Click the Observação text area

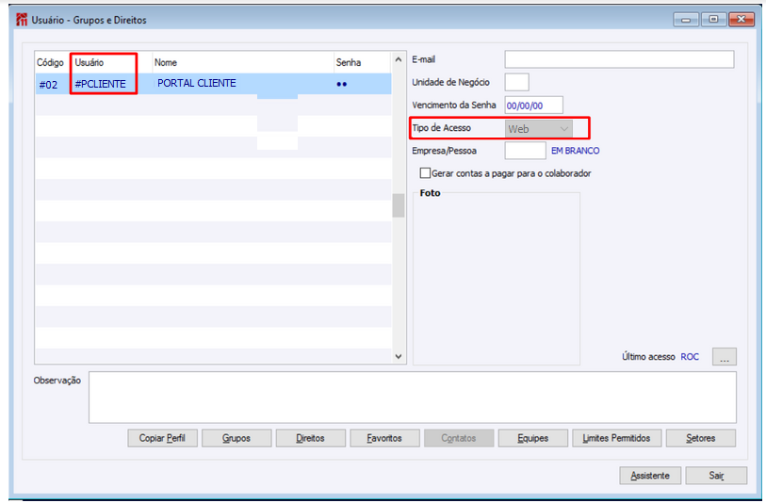coord(413,397)
